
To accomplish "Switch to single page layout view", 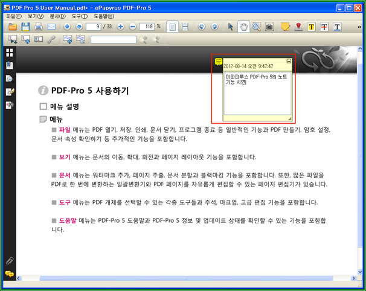I will click(x=173, y=27).
